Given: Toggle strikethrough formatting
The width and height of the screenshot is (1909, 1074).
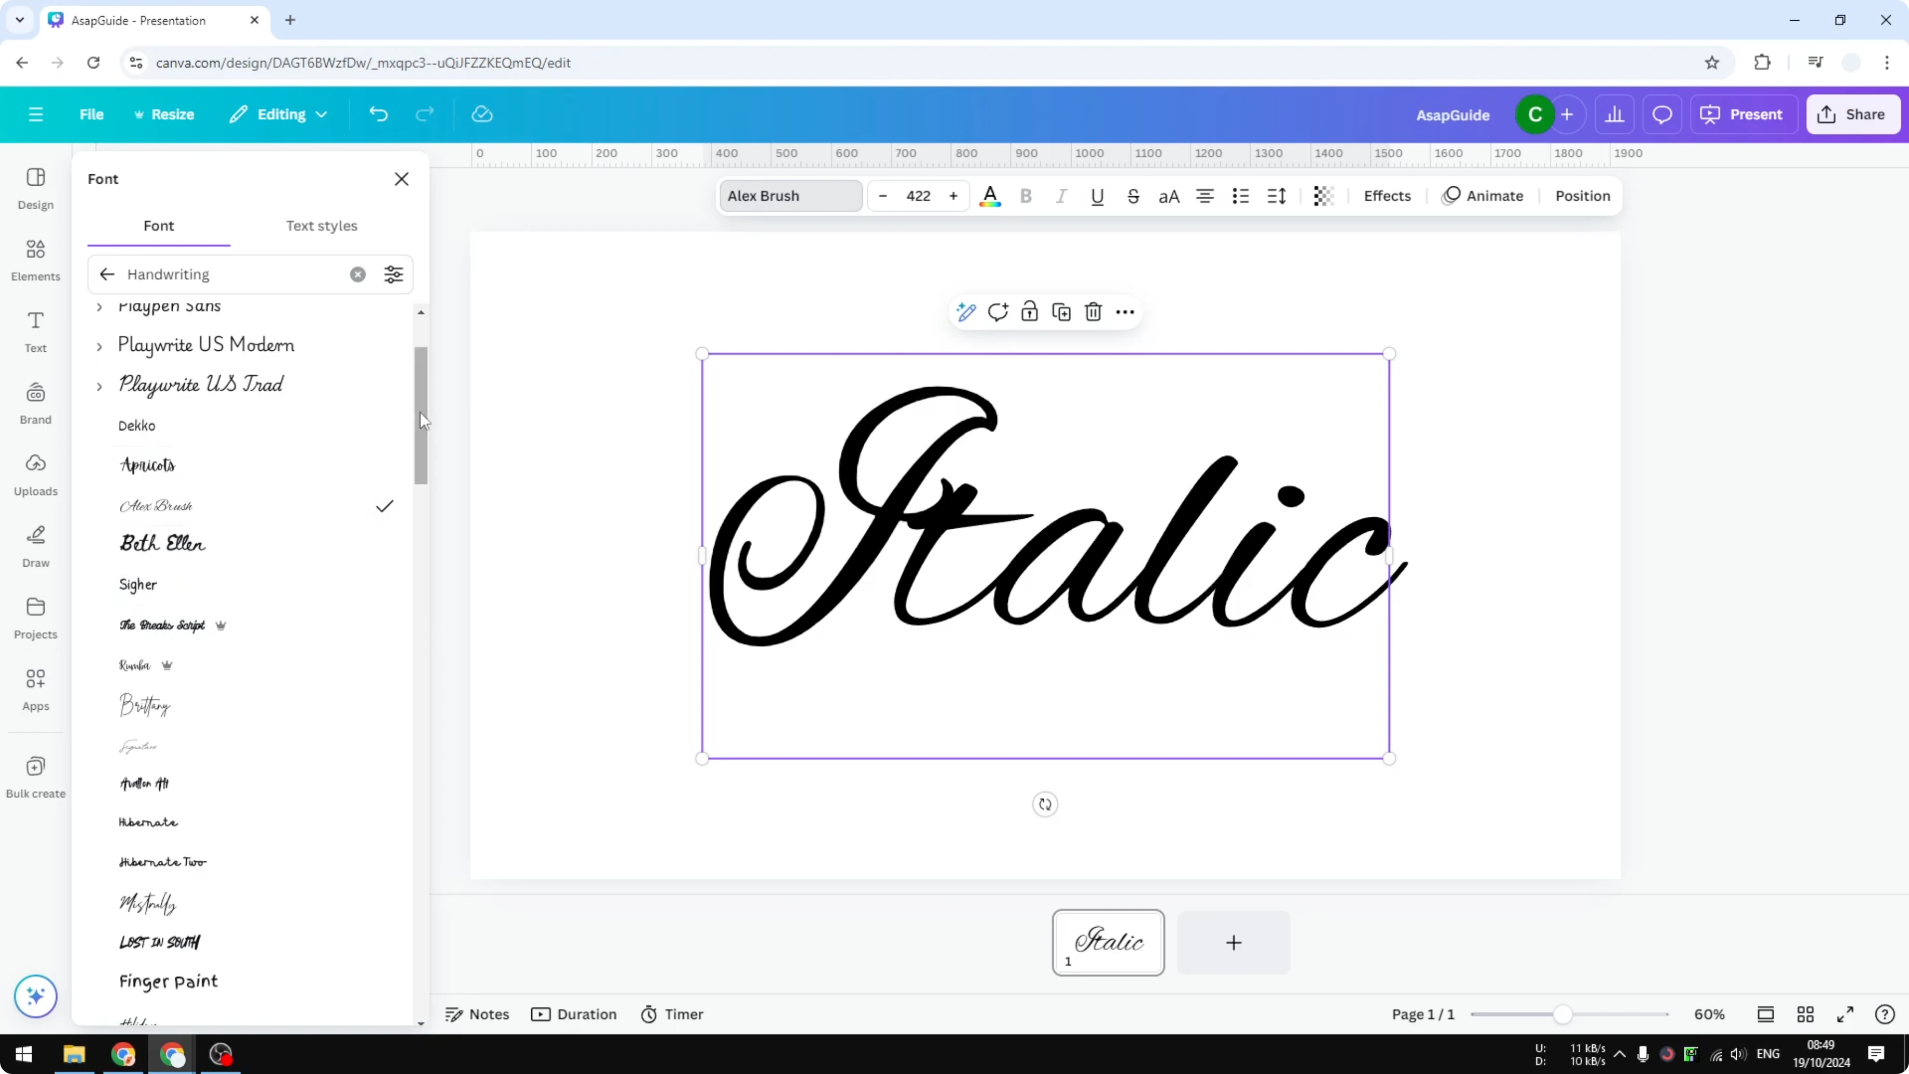Looking at the screenshot, I should tap(1134, 196).
